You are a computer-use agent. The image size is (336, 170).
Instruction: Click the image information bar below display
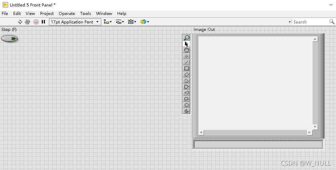coord(258,145)
